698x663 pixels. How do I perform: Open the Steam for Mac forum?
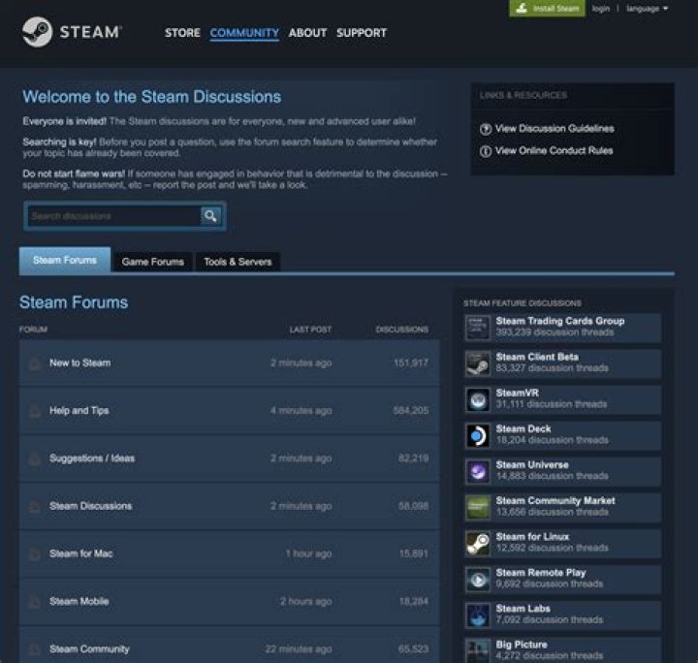pyautogui.click(x=81, y=553)
